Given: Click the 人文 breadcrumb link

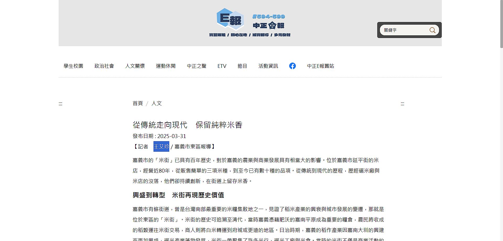Looking at the screenshot, I should pyautogui.click(x=157, y=103).
